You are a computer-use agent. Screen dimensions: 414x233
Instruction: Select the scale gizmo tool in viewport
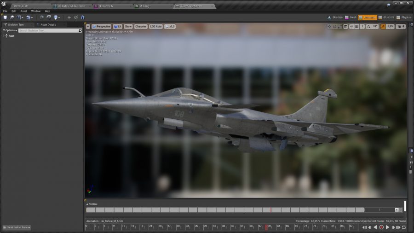tap(339, 26)
